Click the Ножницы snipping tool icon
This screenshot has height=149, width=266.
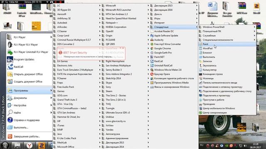(x=200, y=78)
